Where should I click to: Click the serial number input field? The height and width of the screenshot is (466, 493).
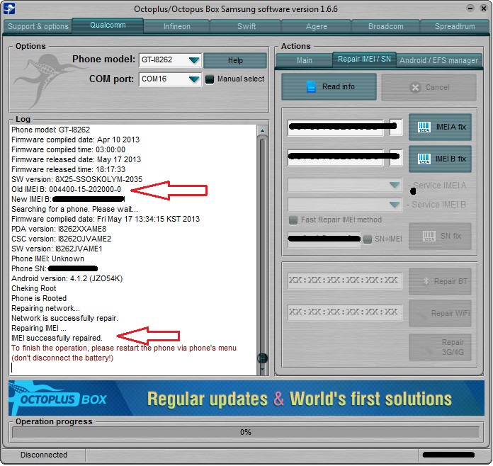(324, 239)
